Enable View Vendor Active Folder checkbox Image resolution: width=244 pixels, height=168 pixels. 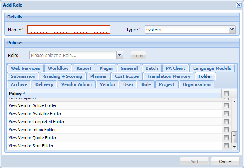click(226, 106)
